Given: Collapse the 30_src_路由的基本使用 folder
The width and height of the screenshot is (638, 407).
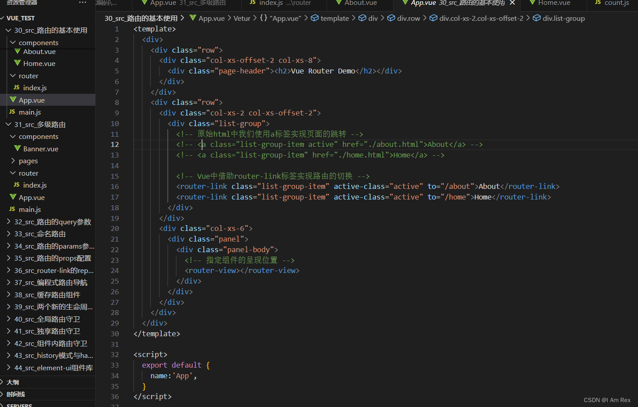Looking at the screenshot, I should pyautogui.click(x=8, y=30).
